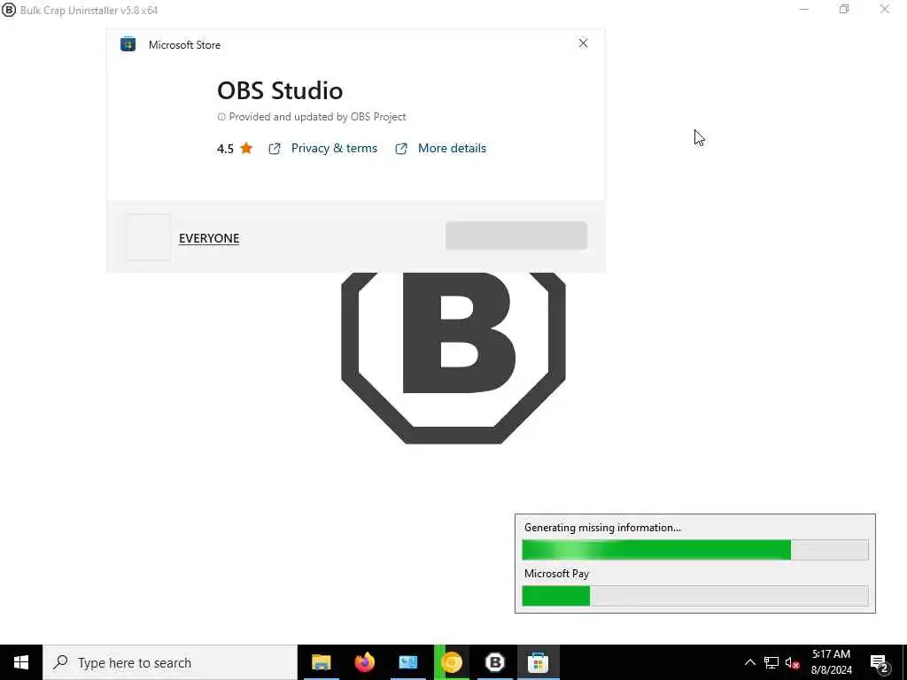The image size is (907, 680).
Task: Click the taskbar search box
Action: (x=170, y=662)
